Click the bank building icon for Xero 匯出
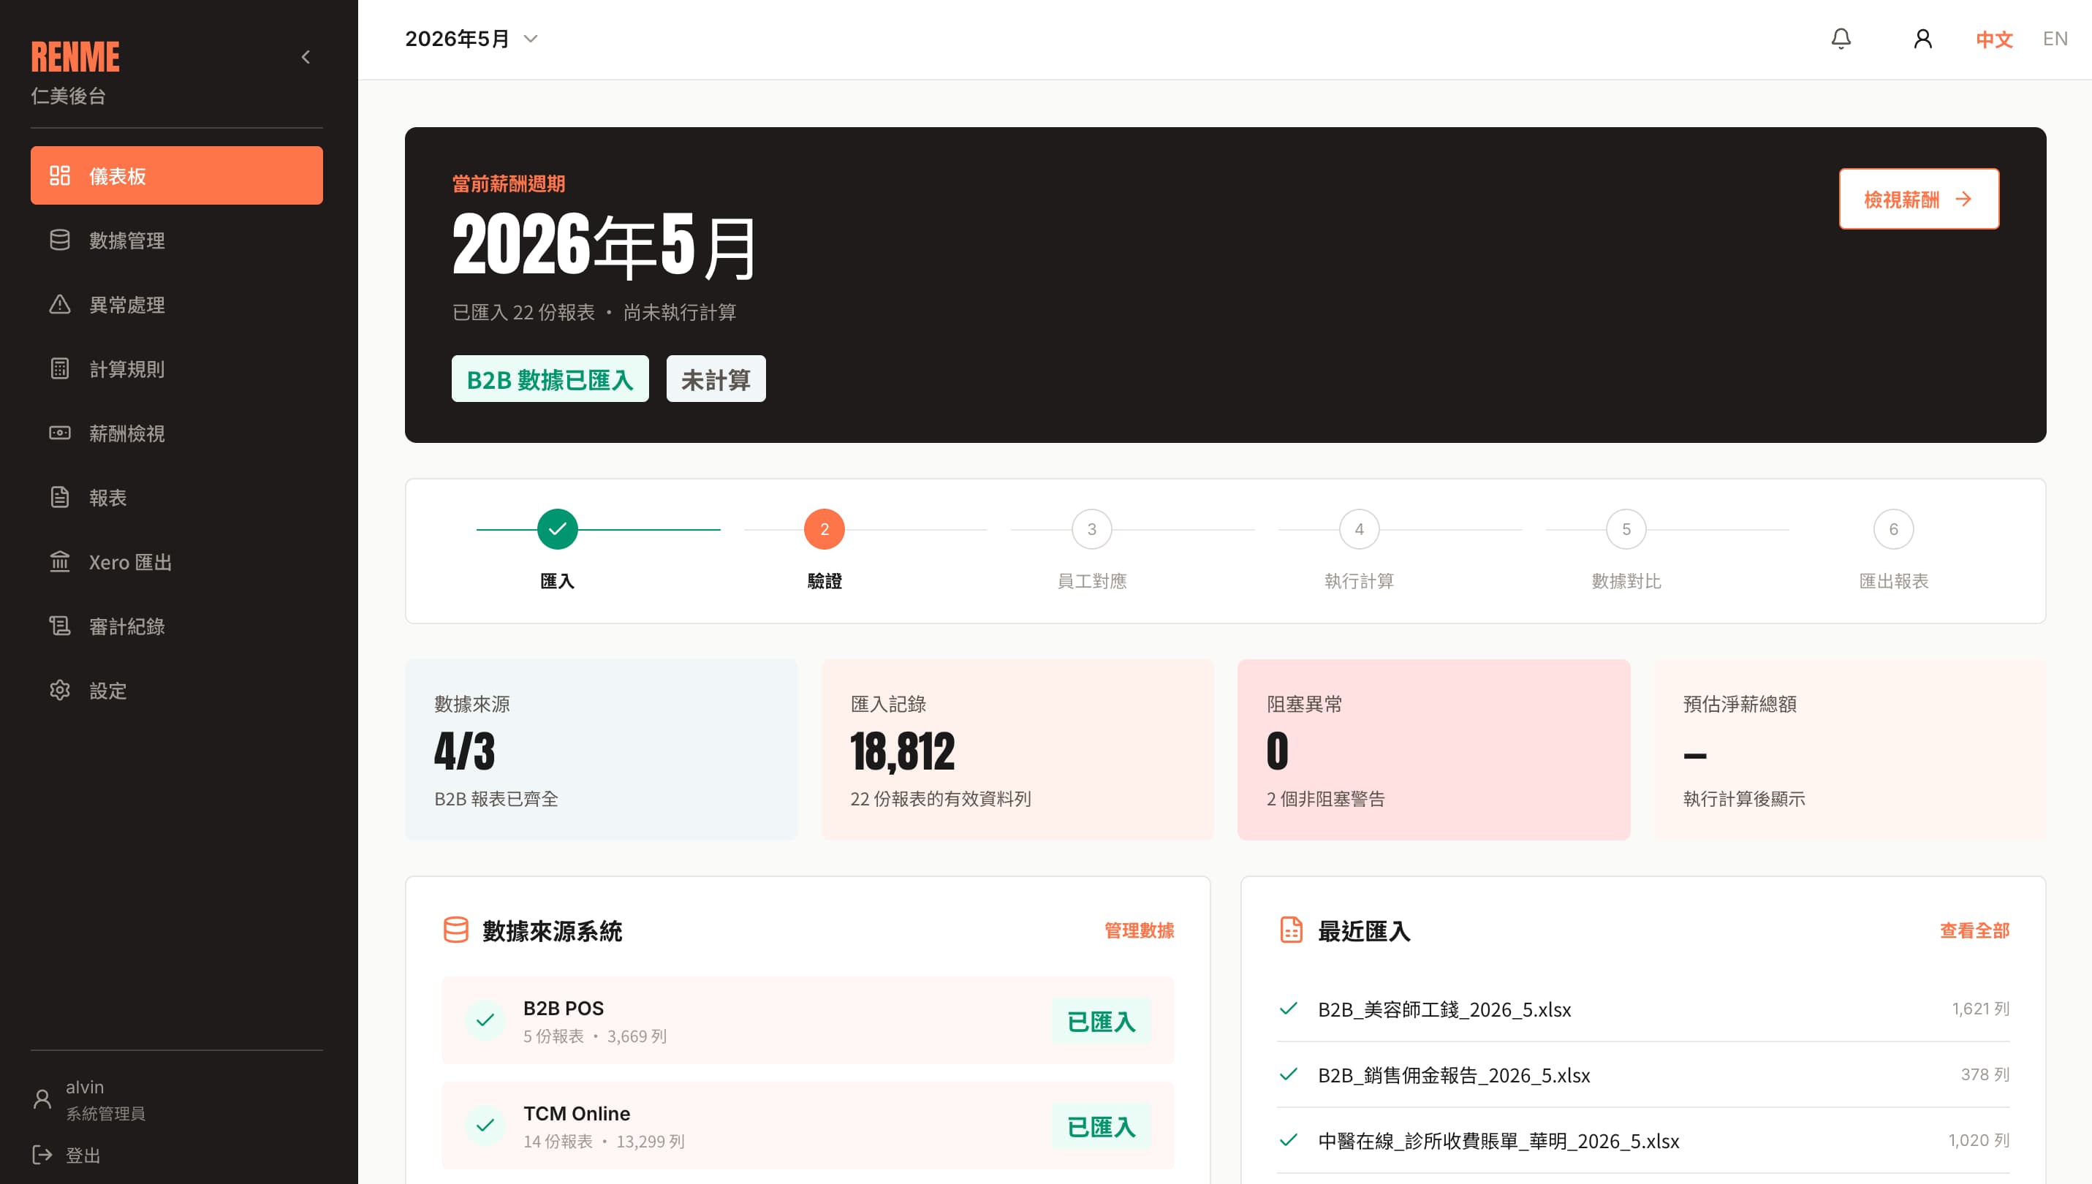The height and width of the screenshot is (1184, 2092). pos(59,561)
